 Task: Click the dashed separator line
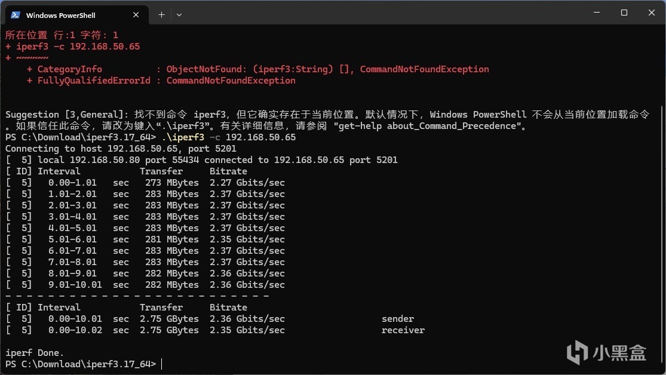[137, 296]
